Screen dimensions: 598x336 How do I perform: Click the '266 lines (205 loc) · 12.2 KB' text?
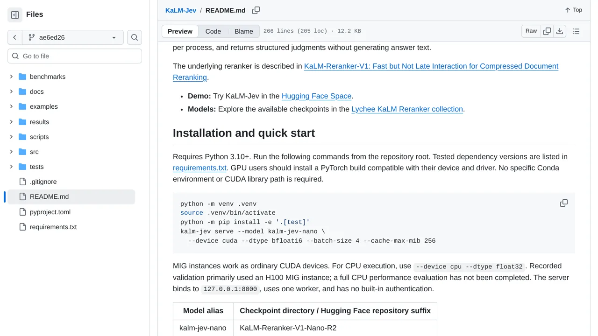click(312, 31)
